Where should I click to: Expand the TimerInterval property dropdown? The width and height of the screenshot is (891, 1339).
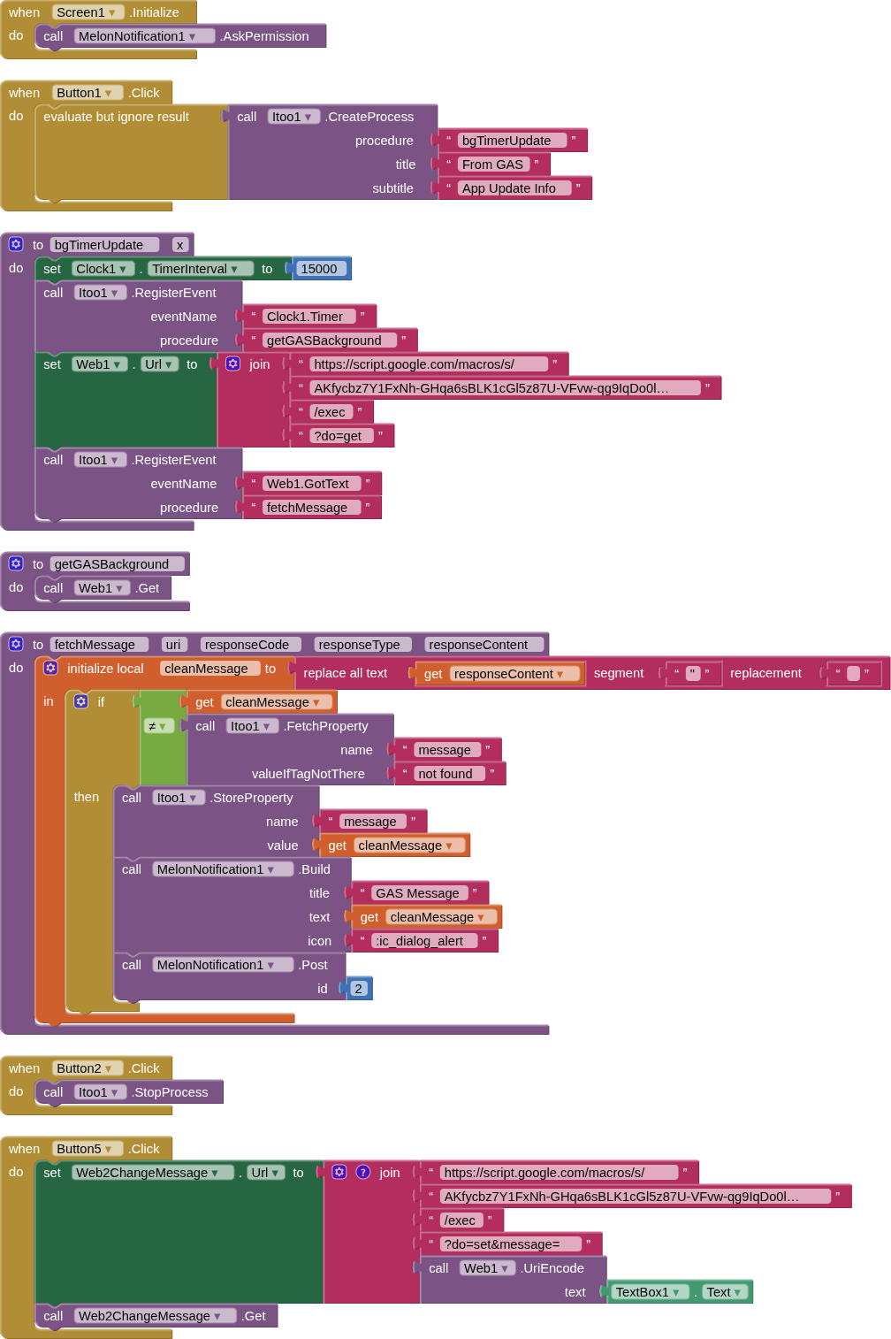point(235,269)
